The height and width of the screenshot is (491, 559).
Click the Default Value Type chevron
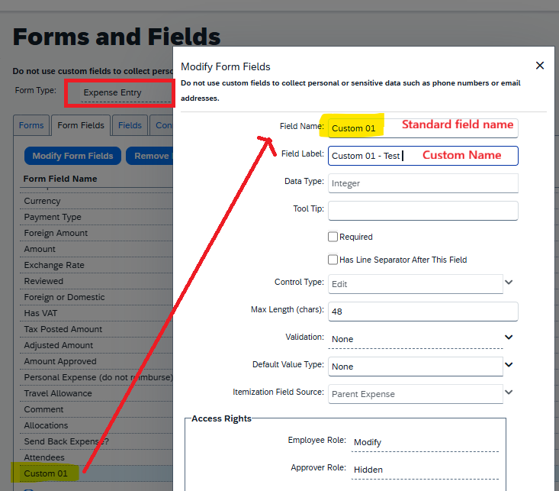[509, 364]
